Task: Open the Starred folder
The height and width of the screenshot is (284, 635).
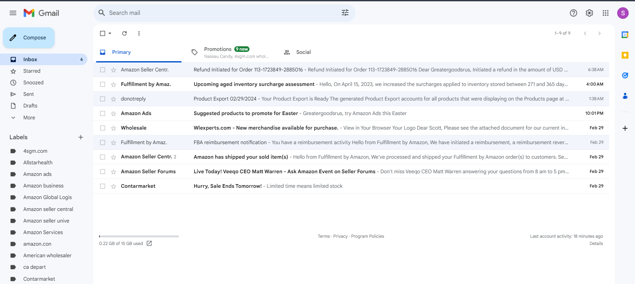Action: (x=44, y=71)
